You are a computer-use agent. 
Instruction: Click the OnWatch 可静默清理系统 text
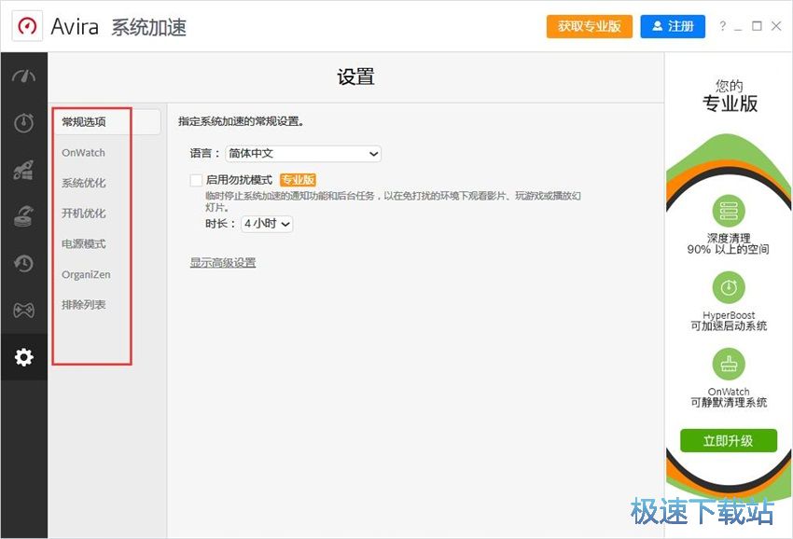tap(729, 397)
